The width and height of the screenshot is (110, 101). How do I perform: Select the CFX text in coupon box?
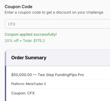click(12, 24)
